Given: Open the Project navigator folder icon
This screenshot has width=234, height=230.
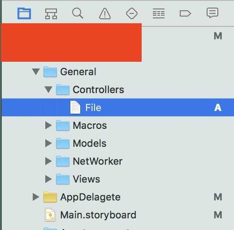Looking at the screenshot, I should click(x=24, y=13).
